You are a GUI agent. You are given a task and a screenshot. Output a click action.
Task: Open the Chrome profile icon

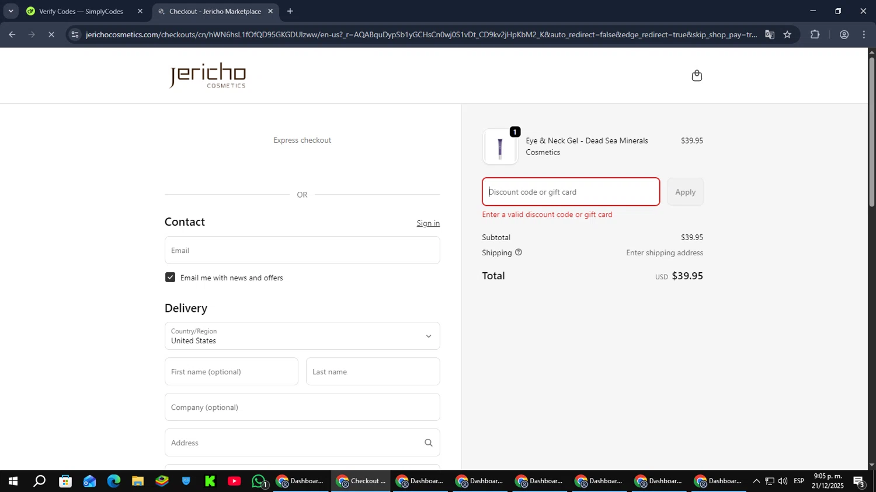(x=844, y=34)
